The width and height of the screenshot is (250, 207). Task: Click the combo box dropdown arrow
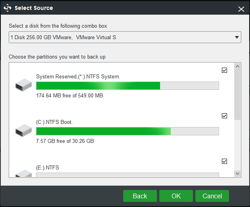[x=237, y=38]
